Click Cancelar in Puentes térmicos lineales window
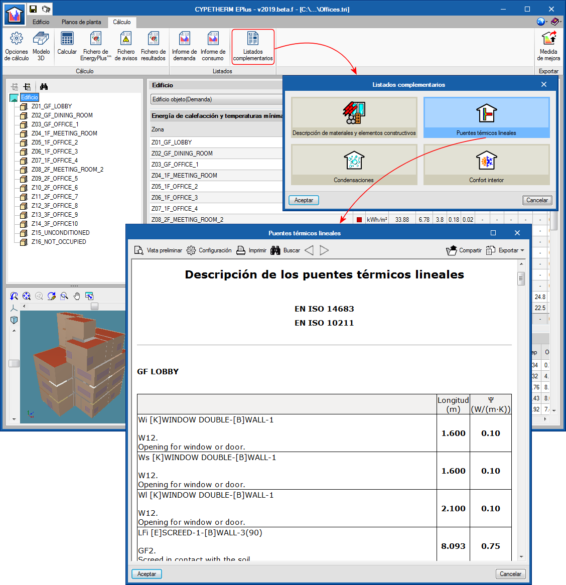Viewport: 566px width, 585px height. pos(511,574)
